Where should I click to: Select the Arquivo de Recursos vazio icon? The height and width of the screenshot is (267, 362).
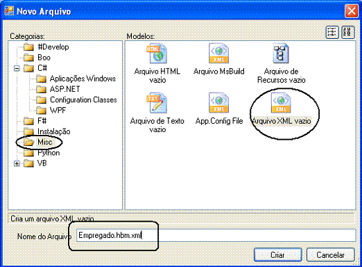tap(281, 54)
